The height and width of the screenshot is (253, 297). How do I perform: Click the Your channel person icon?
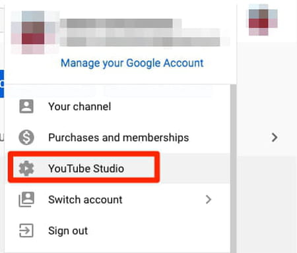coord(26,106)
